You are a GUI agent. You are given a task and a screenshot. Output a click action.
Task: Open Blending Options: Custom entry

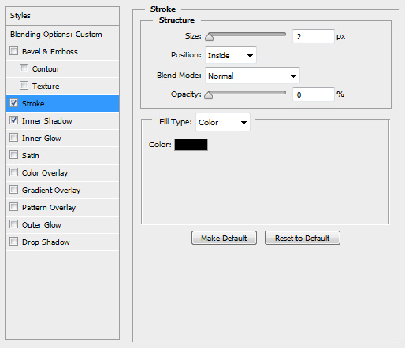pyautogui.click(x=62, y=35)
